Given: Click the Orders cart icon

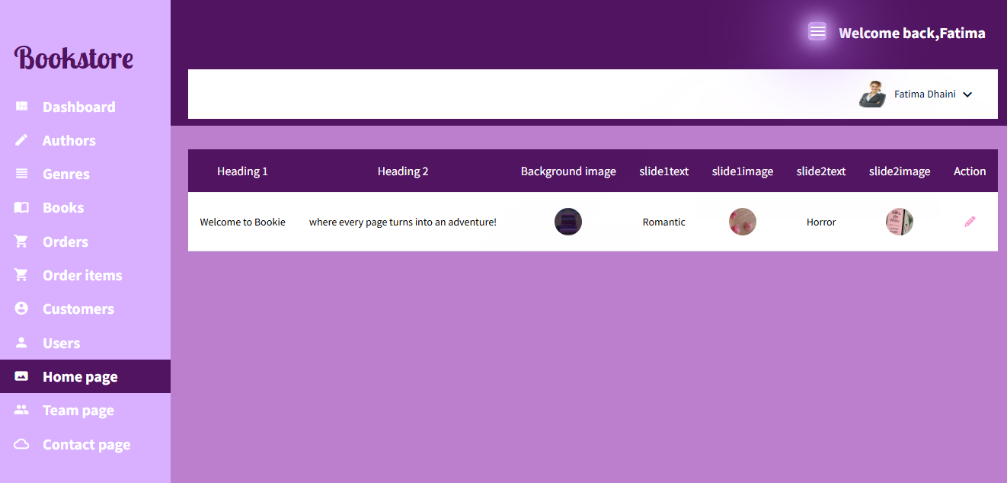Looking at the screenshot, I should [x=21, y=241].
